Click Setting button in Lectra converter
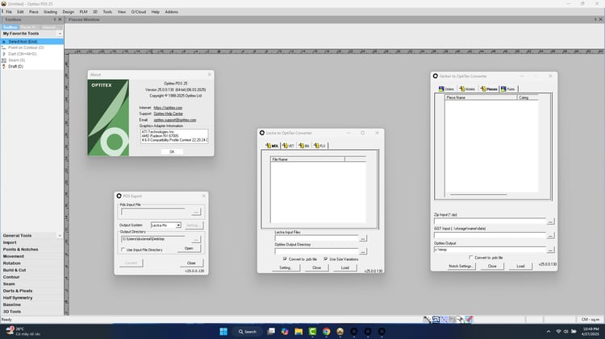 [285, 267]
